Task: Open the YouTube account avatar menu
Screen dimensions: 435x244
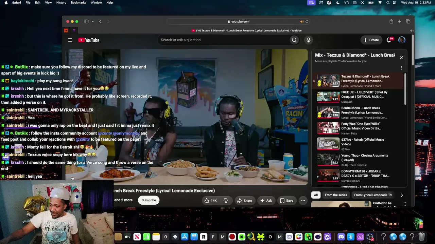Action: click(402, 40)
